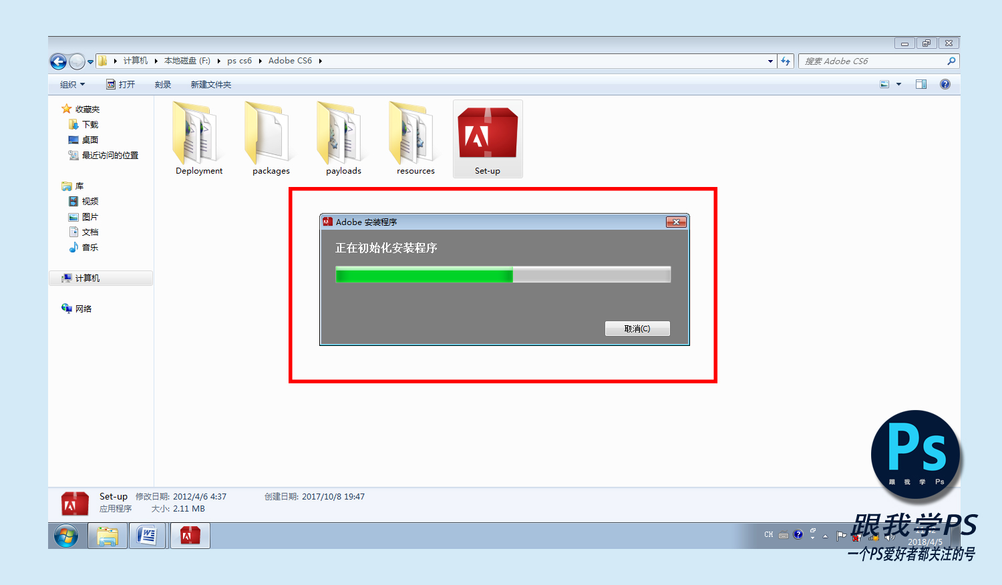Click the 创建日期 2017/10/8 19:47 text
The width and height of the screenshot is (1002, 585).
(x=315, y=497)
